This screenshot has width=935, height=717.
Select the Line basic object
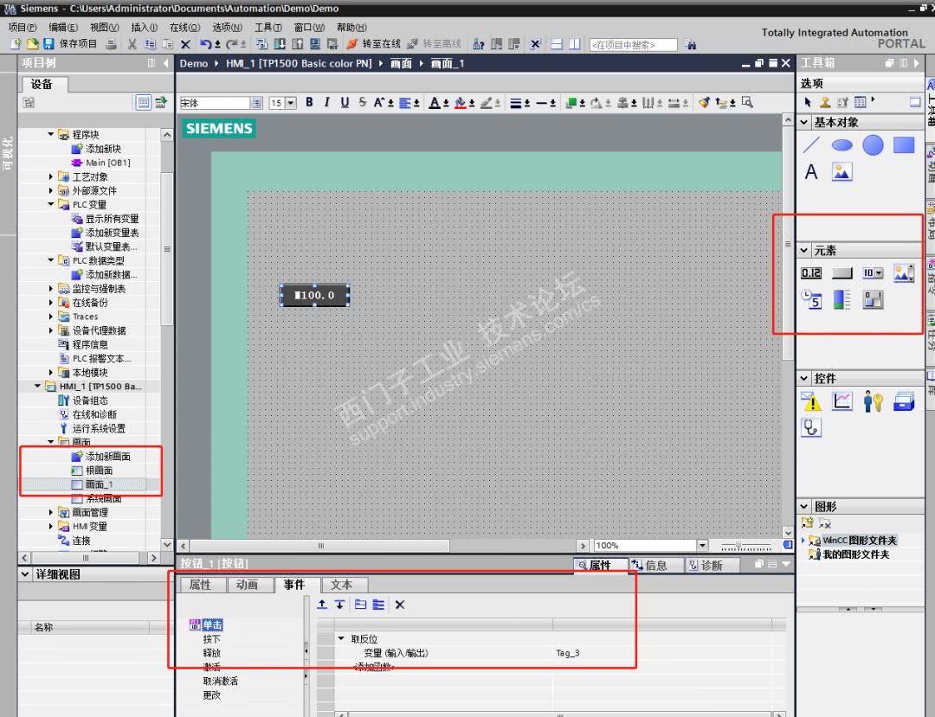(811, 144)
